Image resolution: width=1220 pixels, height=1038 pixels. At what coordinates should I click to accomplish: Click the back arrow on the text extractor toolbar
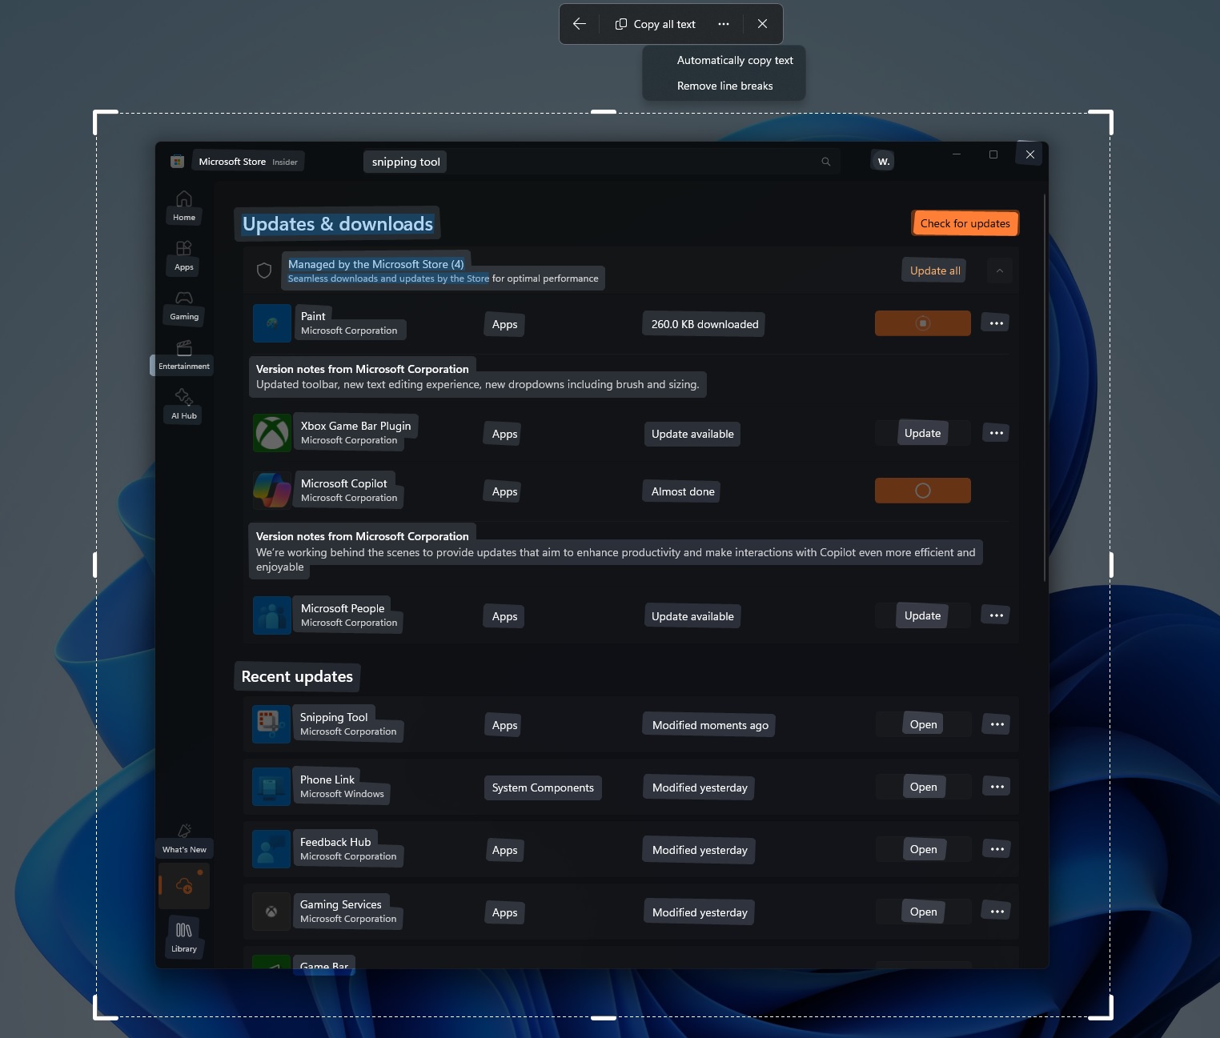578,23
